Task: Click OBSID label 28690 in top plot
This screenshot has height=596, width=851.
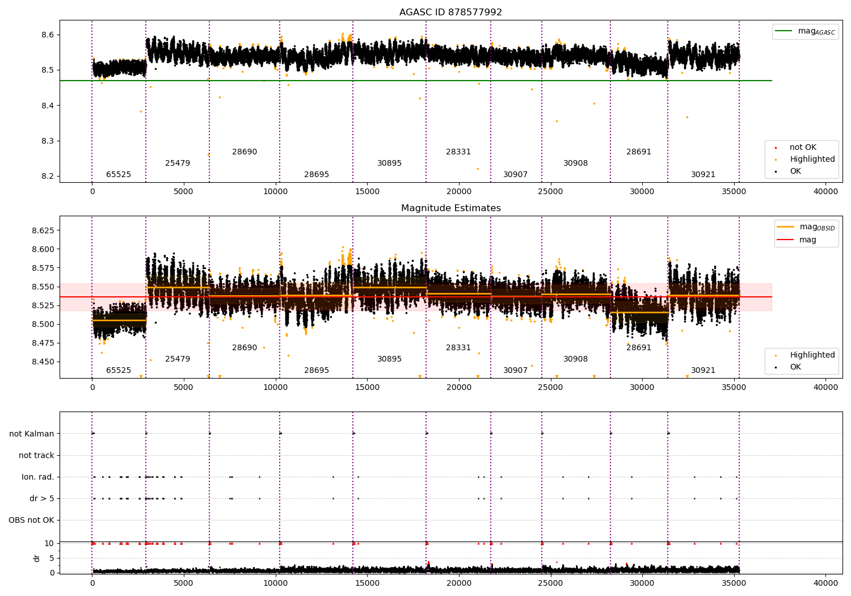Action: pos(245,152)
